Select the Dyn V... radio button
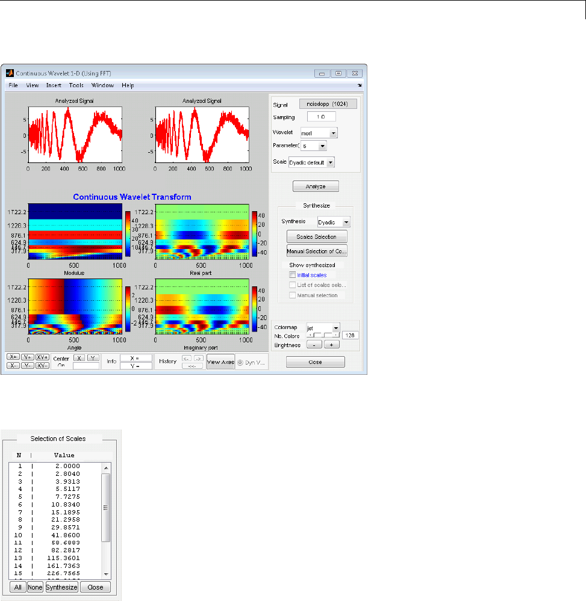 click(x=240, y=363)
